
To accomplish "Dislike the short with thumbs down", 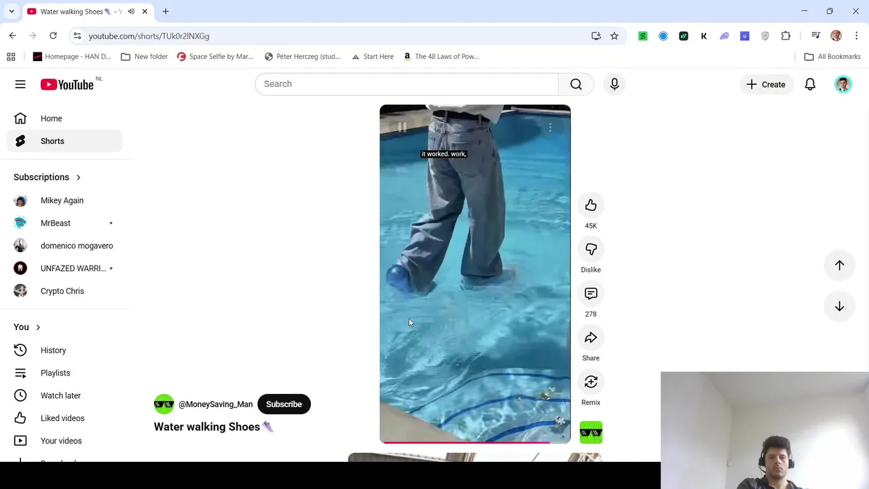I will coord(591,249).
